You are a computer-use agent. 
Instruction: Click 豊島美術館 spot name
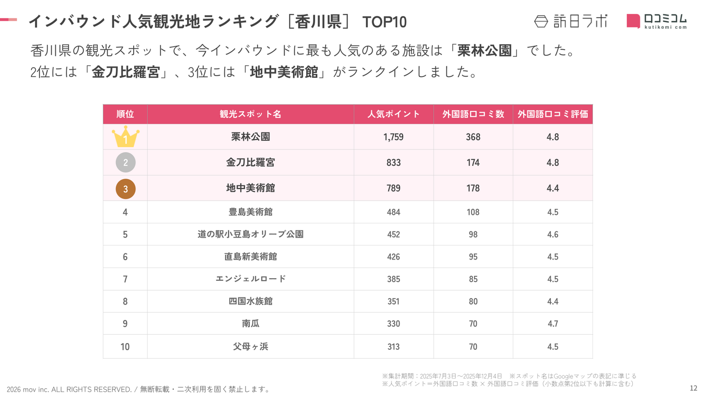(x=250, y=212)
